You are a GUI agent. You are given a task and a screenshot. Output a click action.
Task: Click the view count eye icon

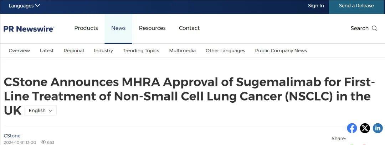click(x=43, y=142)
